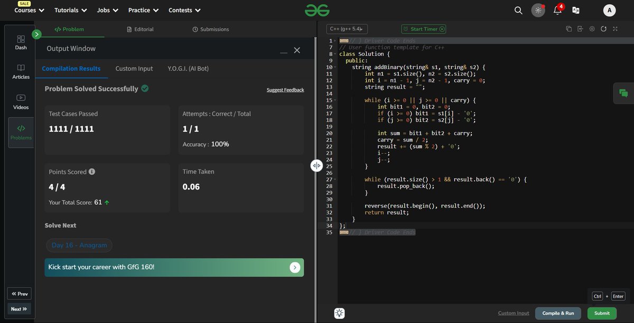Open the notifications bell
634x323 pixels.
(557, 10)
